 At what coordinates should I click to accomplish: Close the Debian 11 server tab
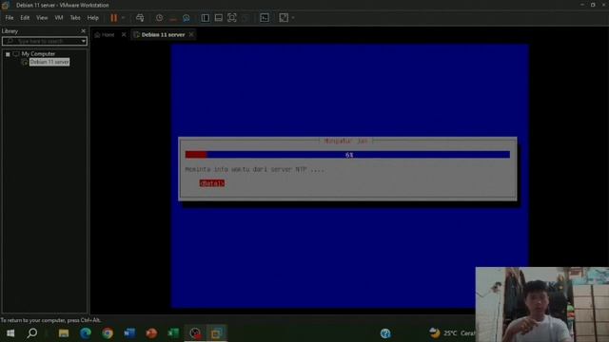click(x=191, y=34)
